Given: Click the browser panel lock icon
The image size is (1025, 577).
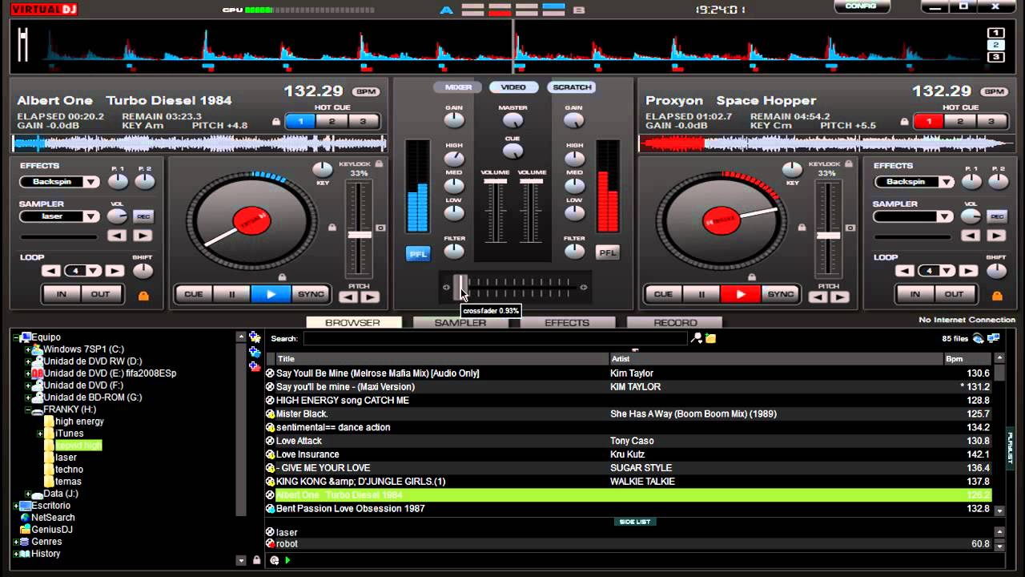Looking at the screenshot, I should (256, 560).
